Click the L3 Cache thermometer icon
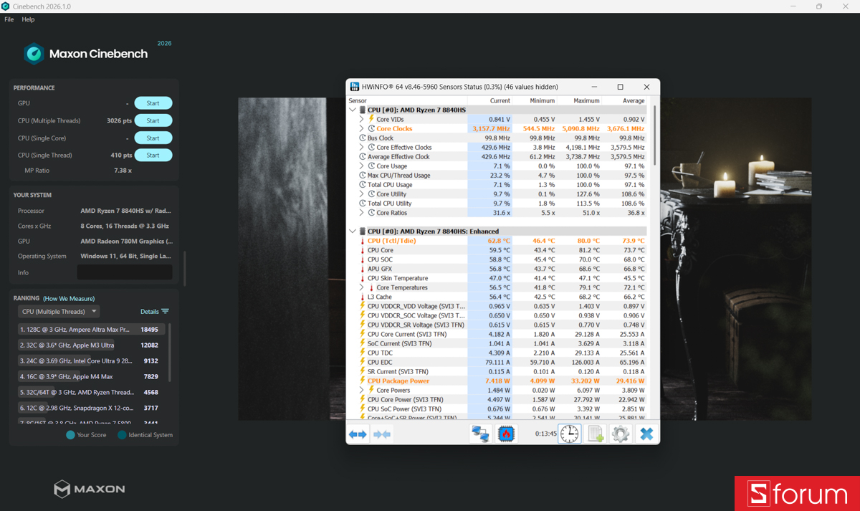Screen dimensions: 860x511 pyautogui.click(x=363, y=297)
